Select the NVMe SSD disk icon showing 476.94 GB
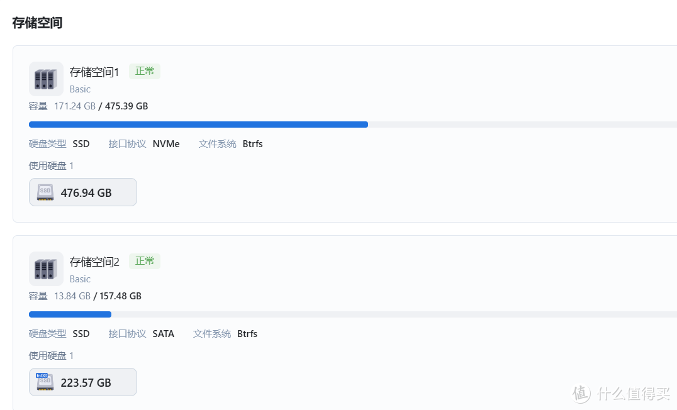The image size is (677, 410). [x=44, y=191]
